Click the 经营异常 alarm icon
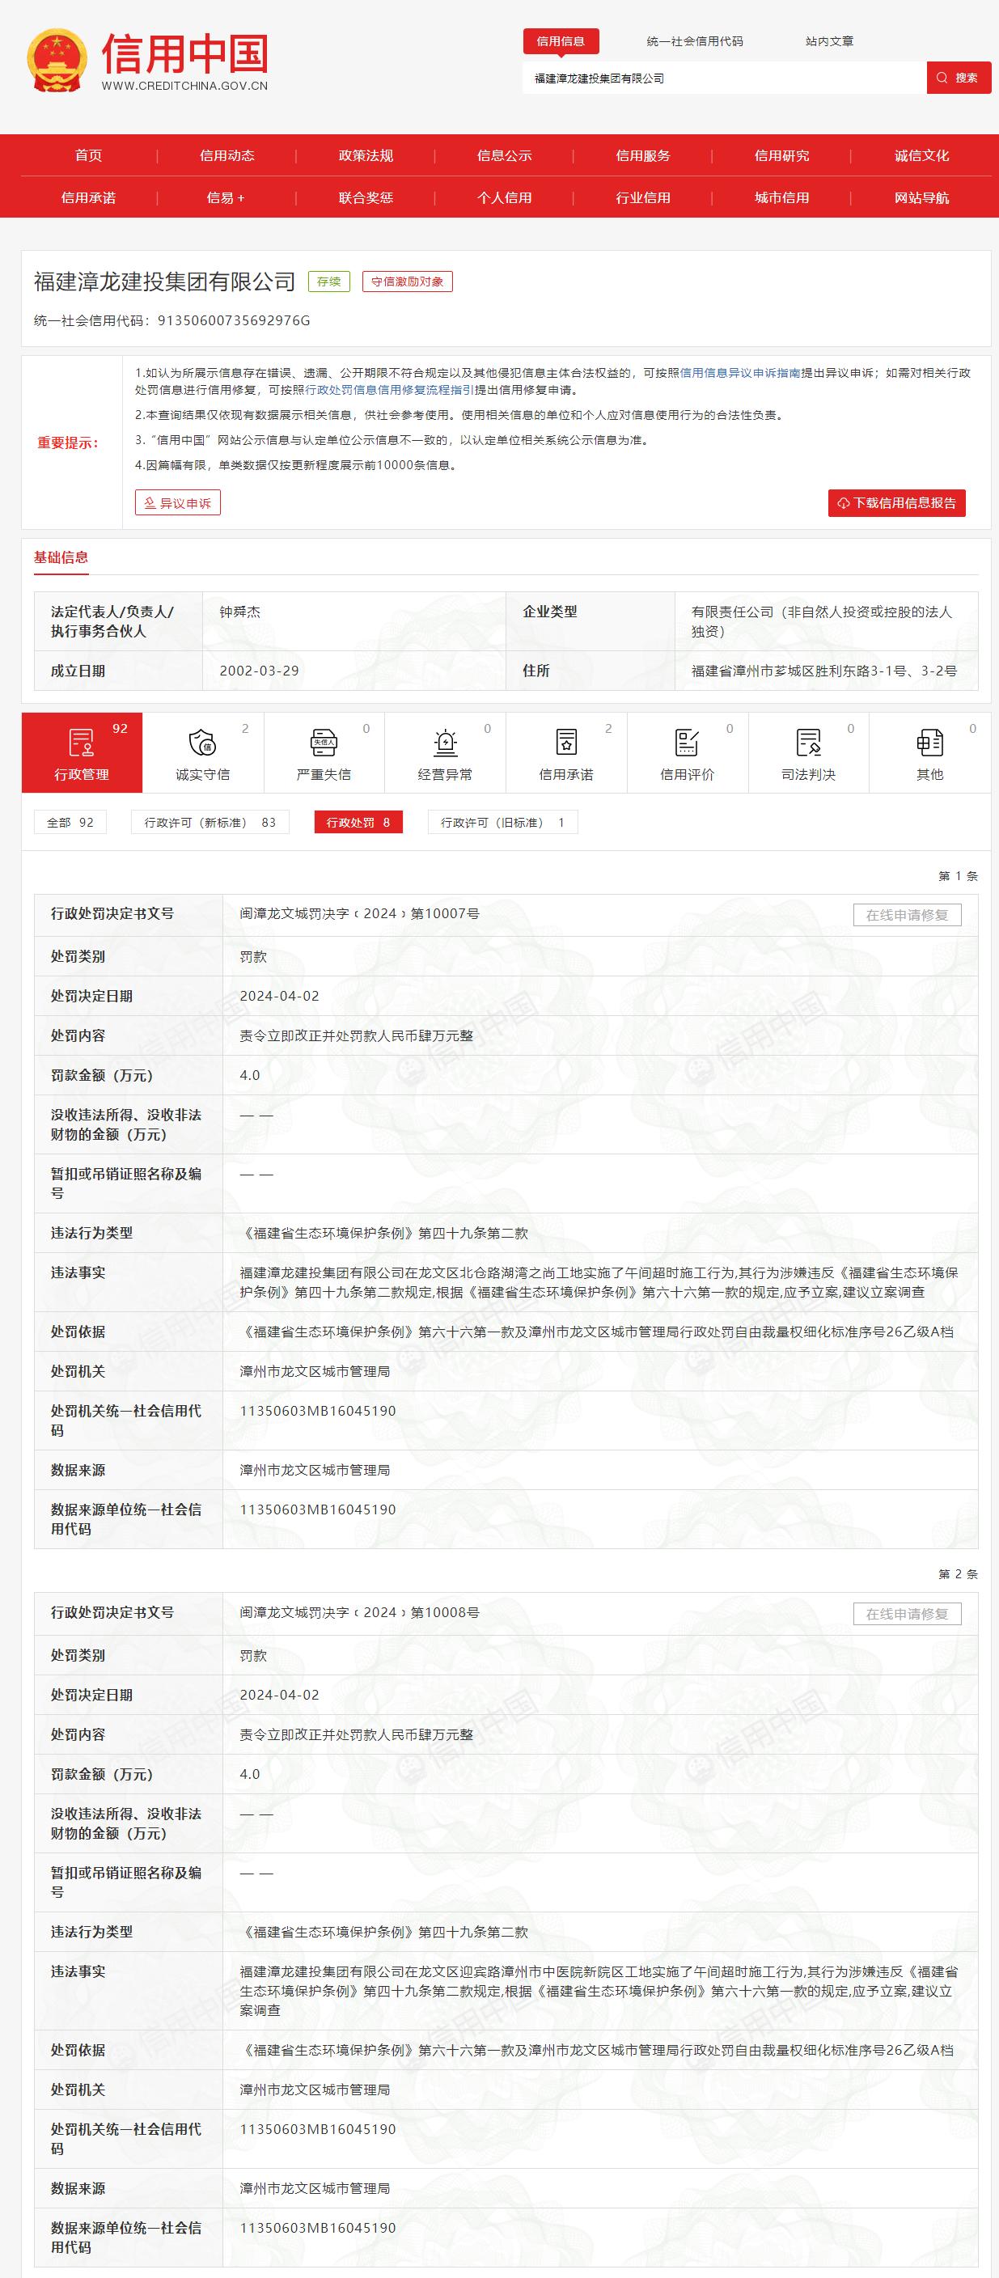Viewport: 999px width, 2278px height. [446, 743]
